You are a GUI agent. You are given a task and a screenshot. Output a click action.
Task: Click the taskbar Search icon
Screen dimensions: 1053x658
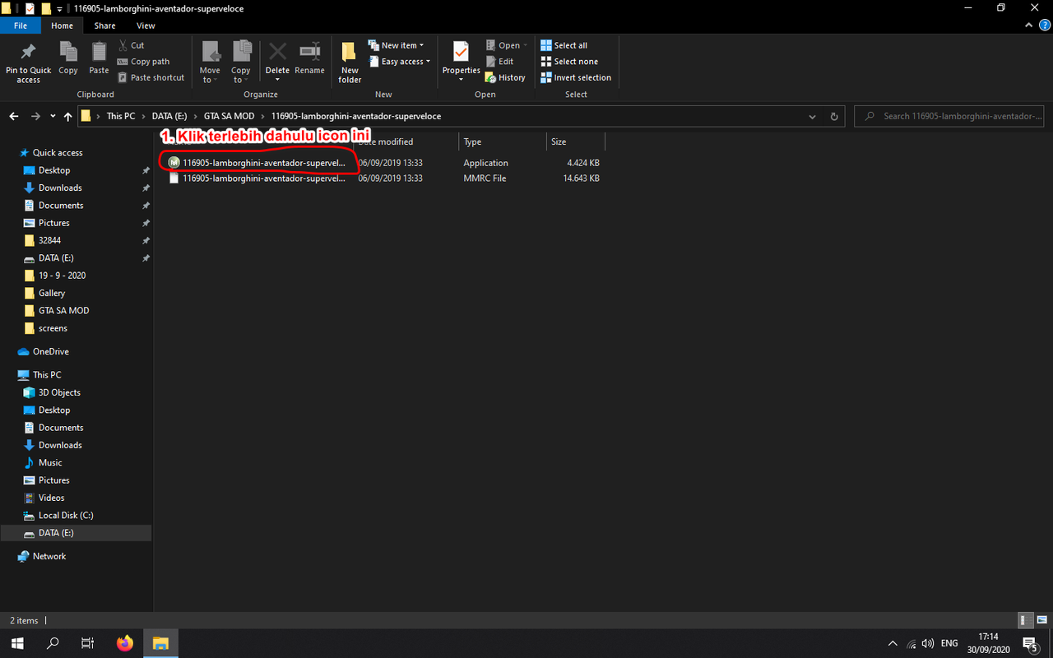(x=53, y=643)
